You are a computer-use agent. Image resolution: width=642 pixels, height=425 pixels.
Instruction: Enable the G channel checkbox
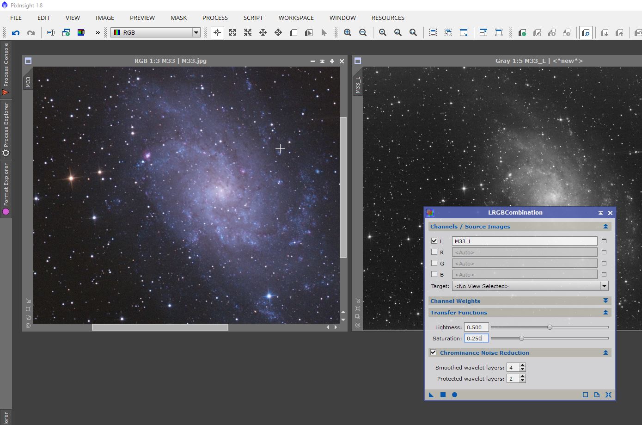(434, 263)
